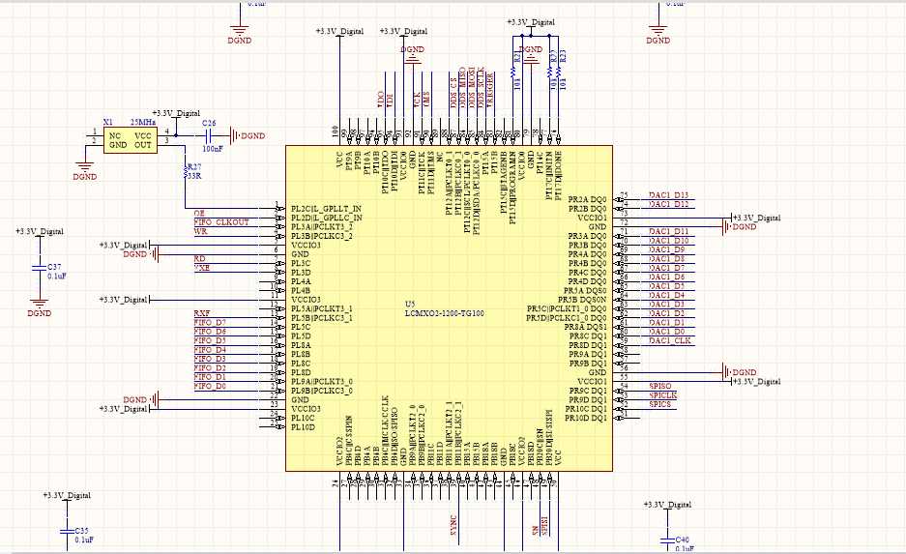This screenshot has width=906, height=554.
Task: Select the vertical DDS_MISO net label
Action: point(462,87)
